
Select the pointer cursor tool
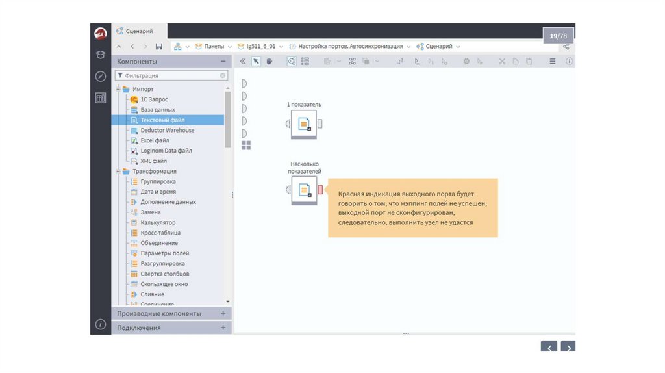coord(256,61)
